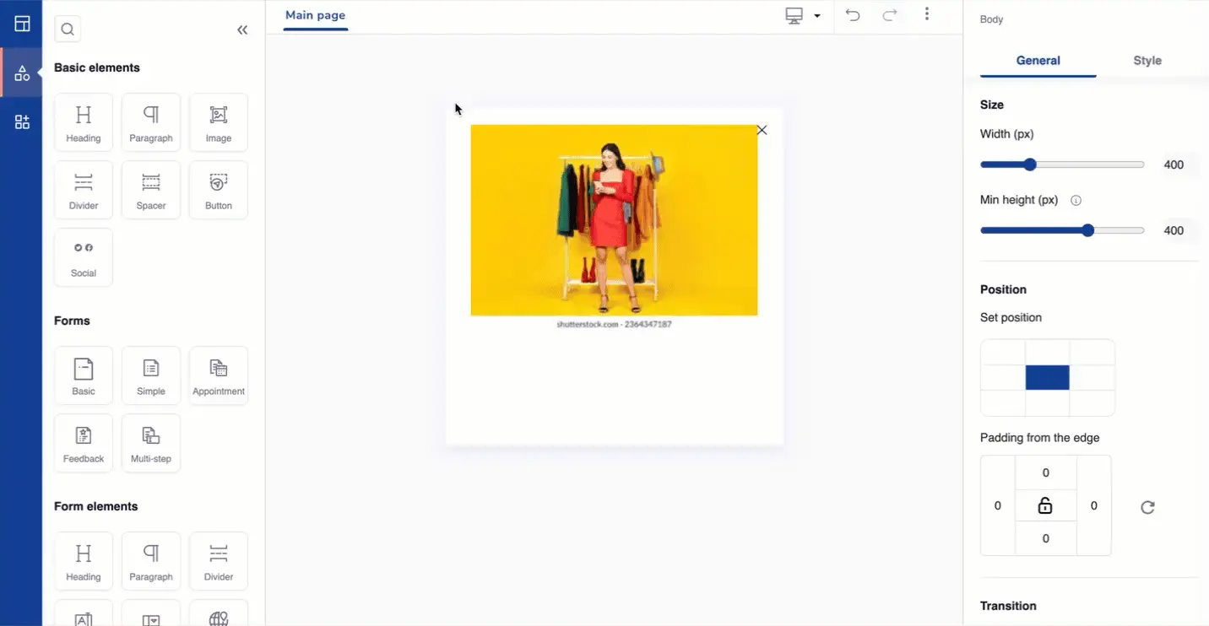Viewport: 1209px width, 626px height.
Task: Show the Min height info tooltip icon
Action: [x=1076, y=201]
